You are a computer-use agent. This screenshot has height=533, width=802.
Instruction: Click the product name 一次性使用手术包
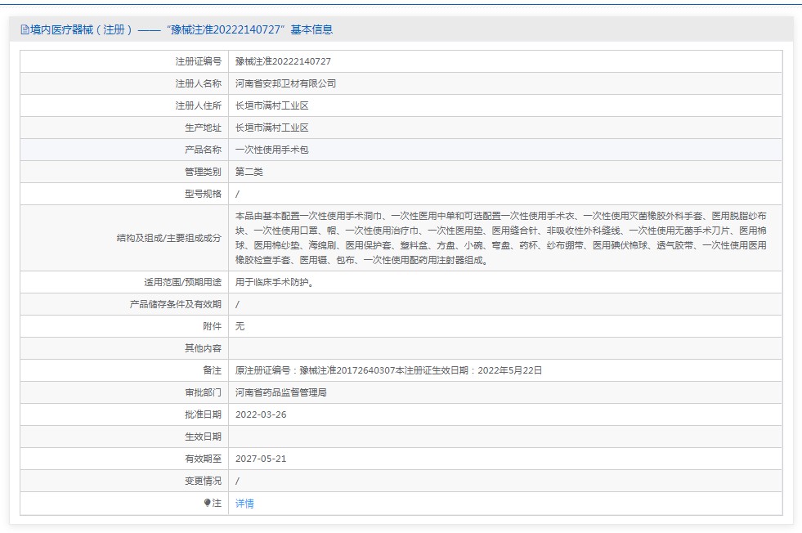271,150
